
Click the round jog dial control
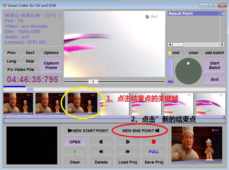point(189,71)
